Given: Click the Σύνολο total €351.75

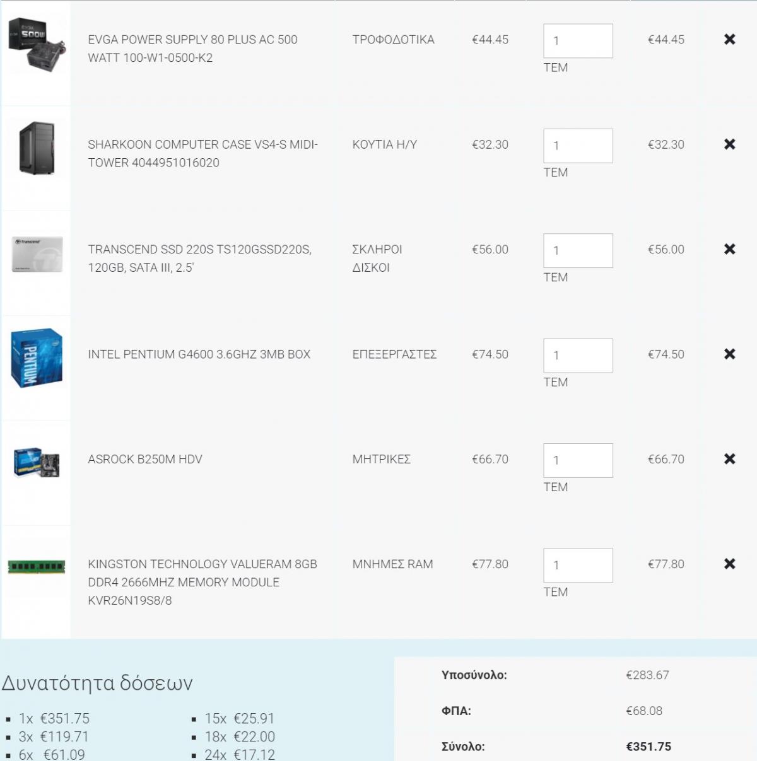Looking at the screenshot, I should [648, 746].
